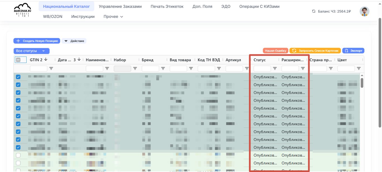Open filter icon for Статус column
The image size is (382, 172).
click(x=275, y=68)
